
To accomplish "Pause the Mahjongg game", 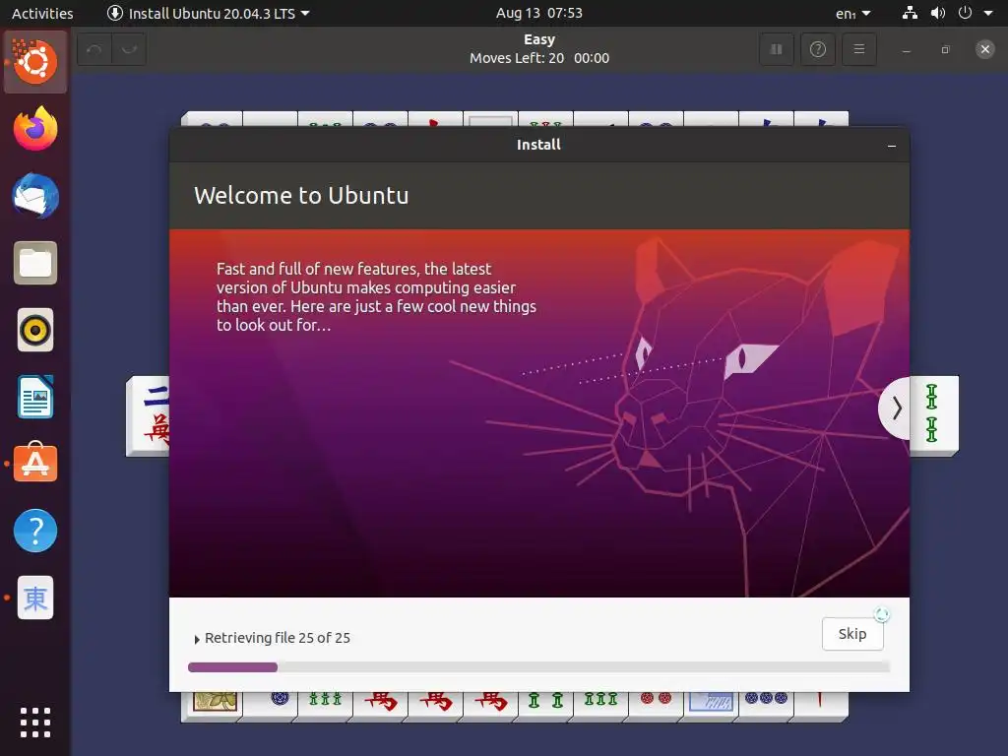I will tap(777, 49).
